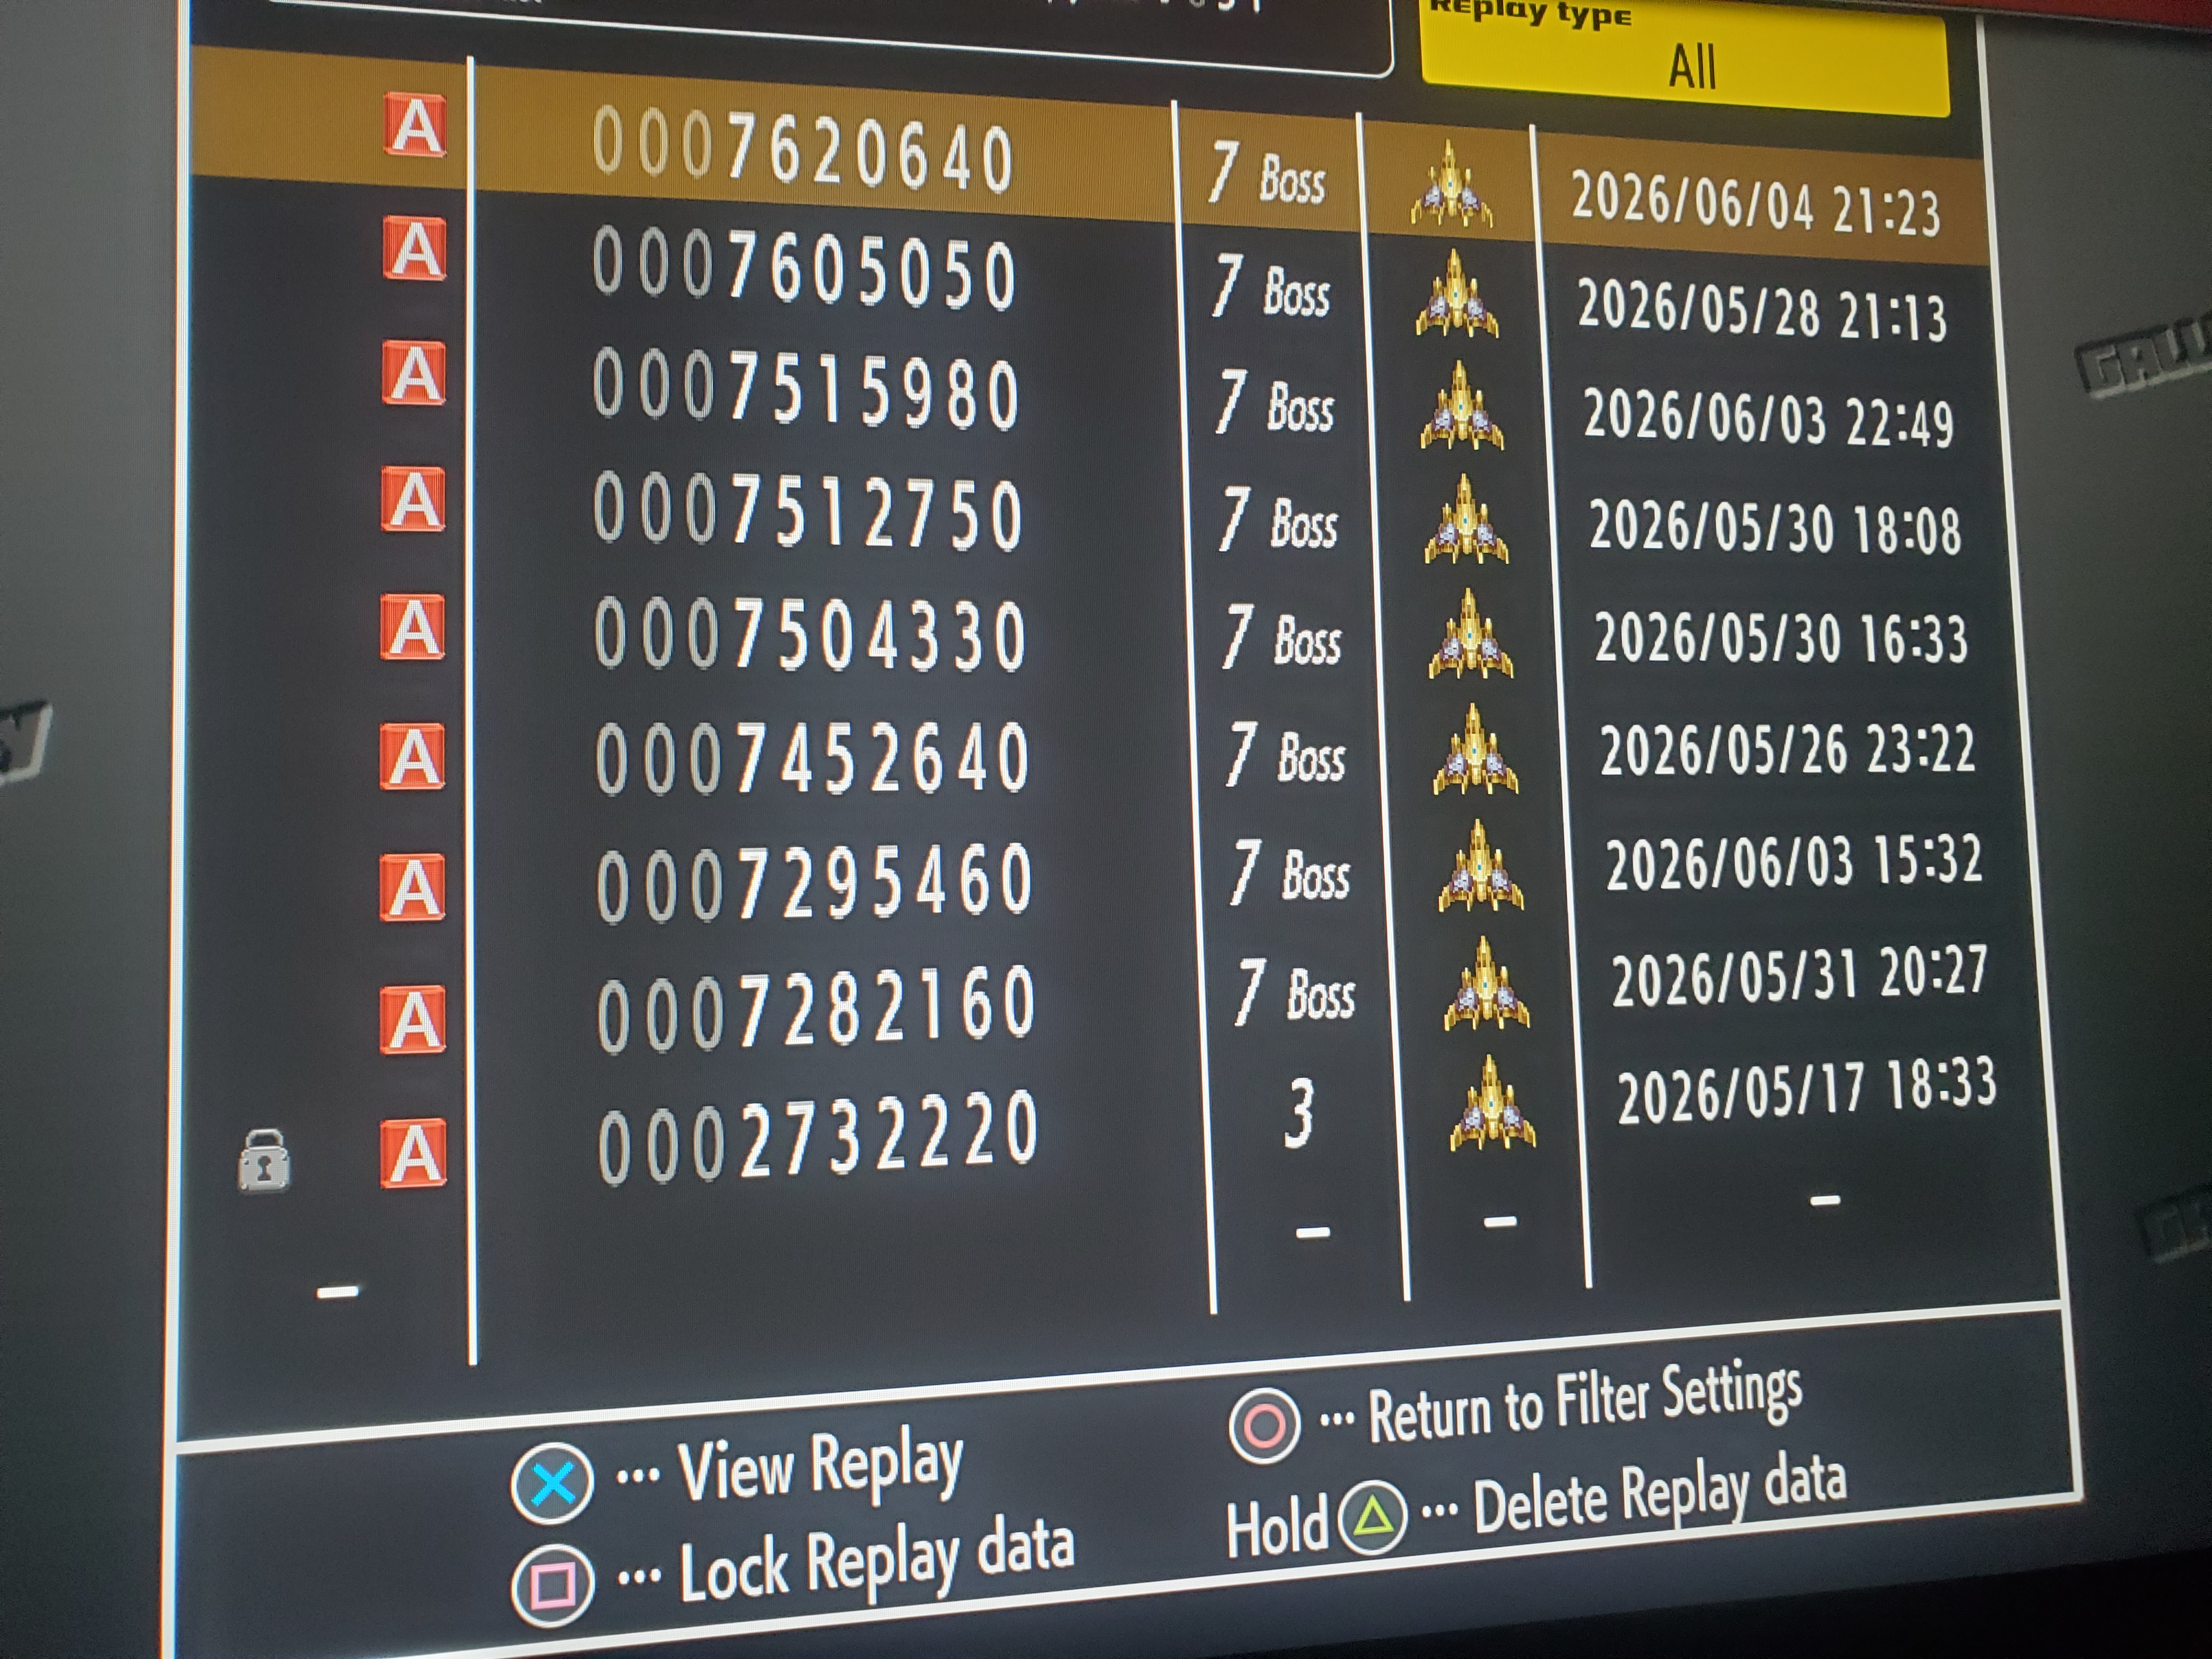
Task: Click the date 2026/05/26 23:22
Action: click(1788, 749)
